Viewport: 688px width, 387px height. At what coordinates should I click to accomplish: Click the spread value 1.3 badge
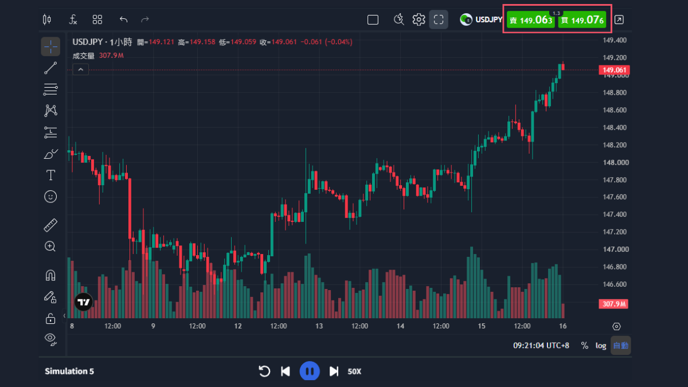click(556, 13)
